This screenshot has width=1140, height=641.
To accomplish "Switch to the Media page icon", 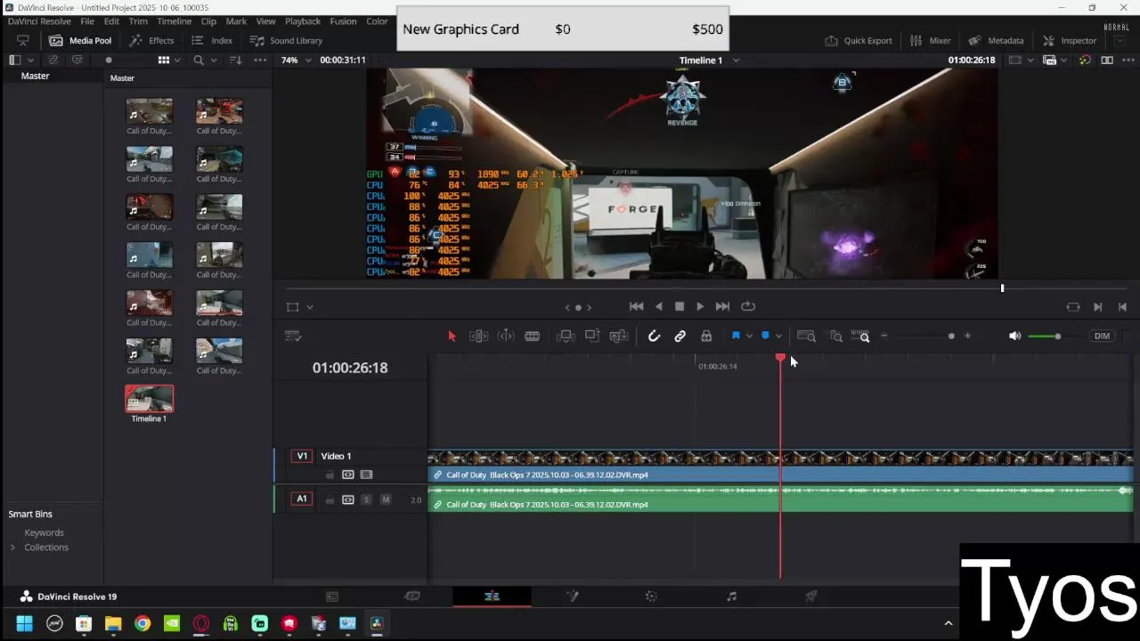I will pyautogui.click(x=332, y=596).
